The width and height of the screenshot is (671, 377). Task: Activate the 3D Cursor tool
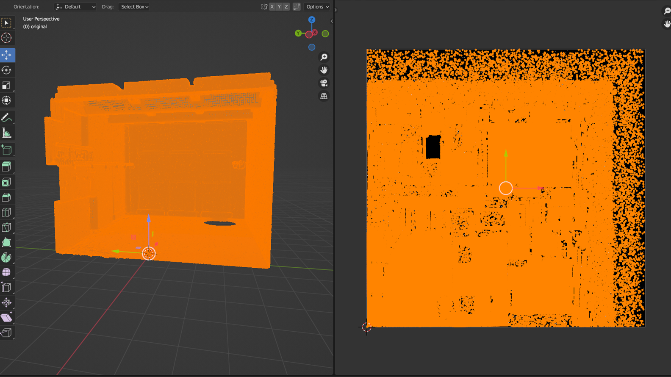[x=6, y=38]
